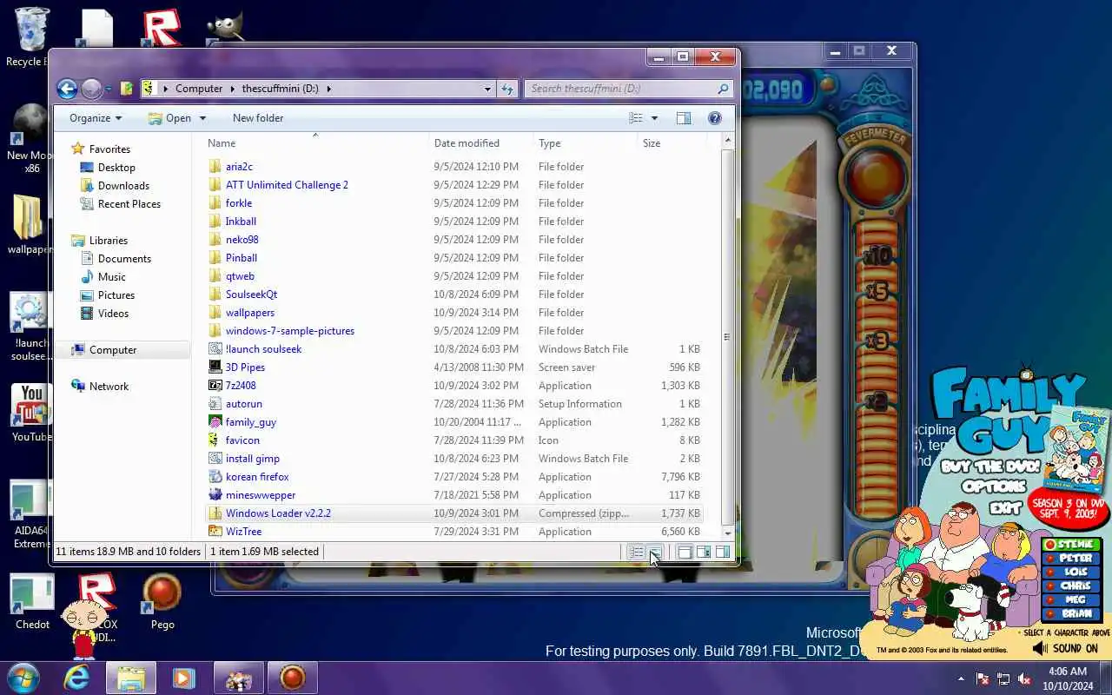Switch to large icons view in status bar
Screen dimensions: 1112x695
(655, 552)
